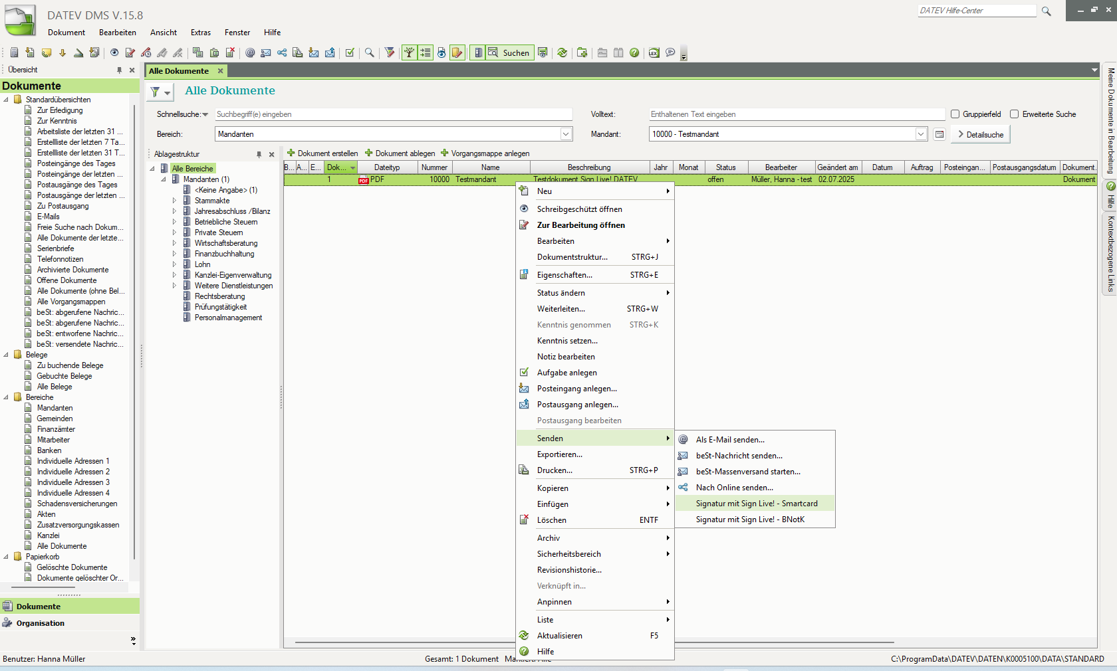Click the magnifier search icon in toolbar
Image resolution: width=1117 pixels, height=671 pixels.
coord(370,52)
